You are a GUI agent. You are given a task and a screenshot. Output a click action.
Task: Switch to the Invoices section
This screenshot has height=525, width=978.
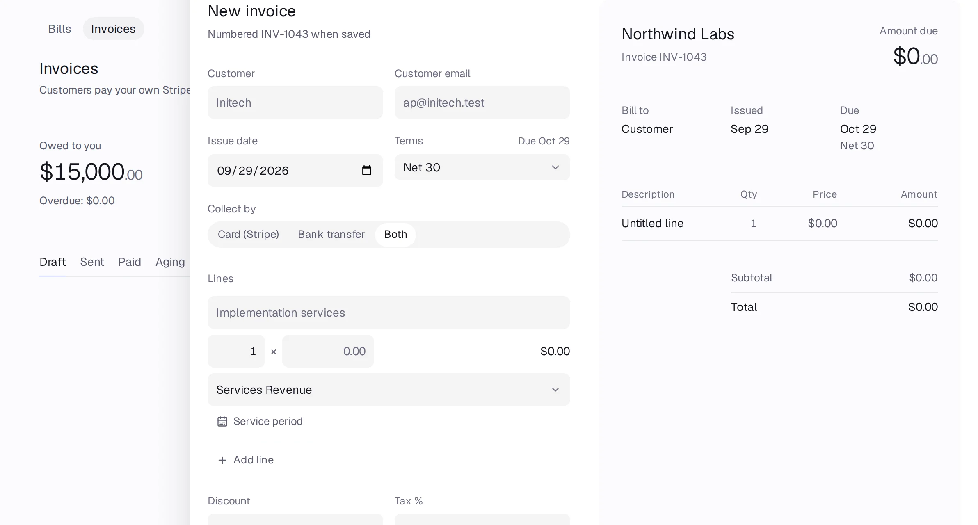(x=113, y=29)
